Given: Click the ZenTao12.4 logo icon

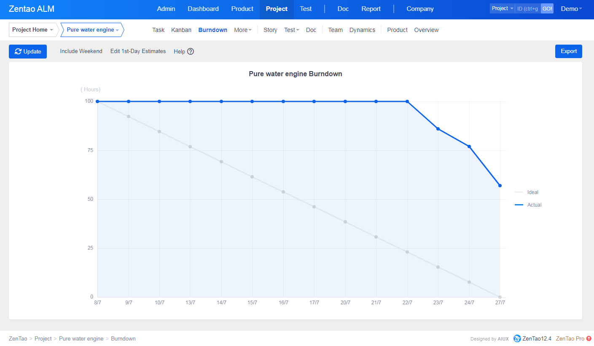Looking at the screenshot, I should [x=517, y=338].
